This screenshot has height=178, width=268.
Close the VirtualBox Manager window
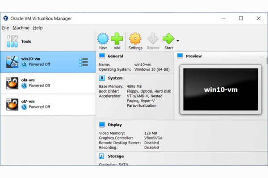[x=259, y=18]
